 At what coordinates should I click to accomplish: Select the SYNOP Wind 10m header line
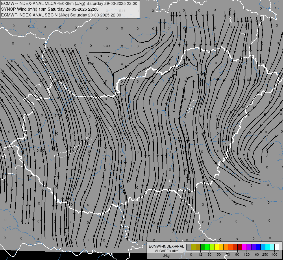pyautogui.click(x=50, y=9)
